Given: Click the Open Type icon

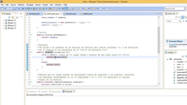Looking at the screenshot, I should point(50,8).
